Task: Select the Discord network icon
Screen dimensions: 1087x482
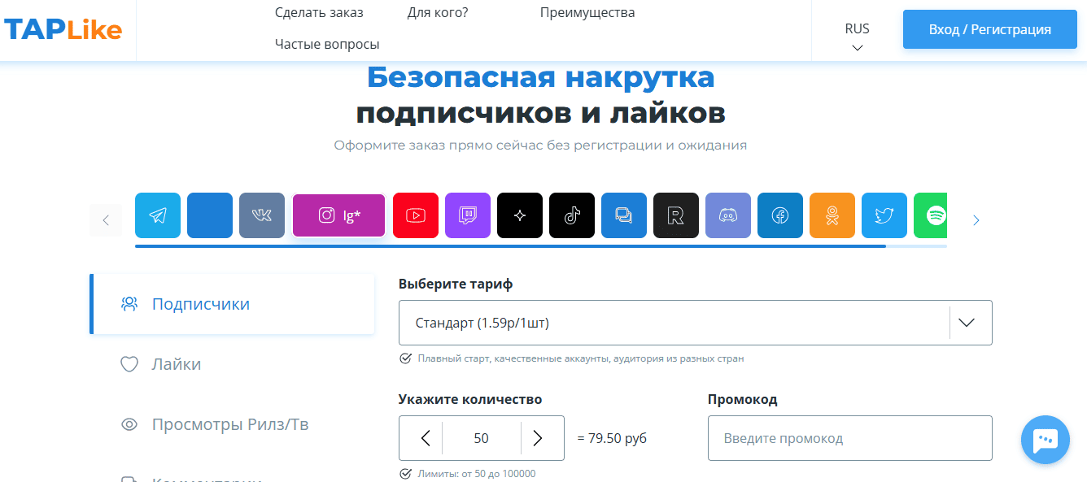Action: pos(728,215)
